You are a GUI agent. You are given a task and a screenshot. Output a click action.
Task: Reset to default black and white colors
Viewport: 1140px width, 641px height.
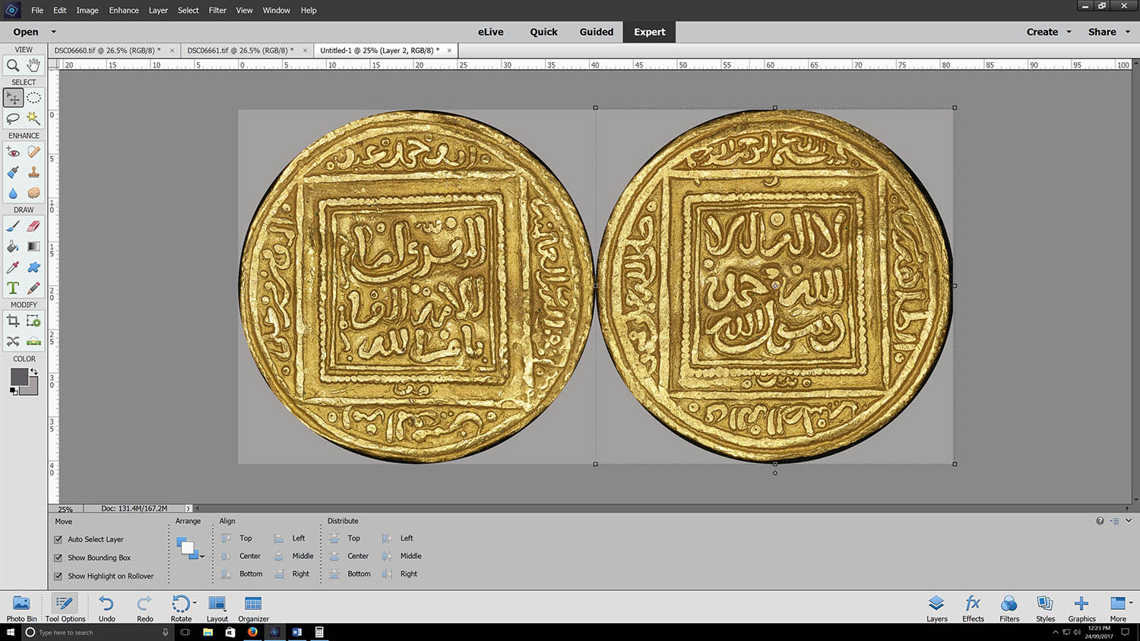click(14, 391)
